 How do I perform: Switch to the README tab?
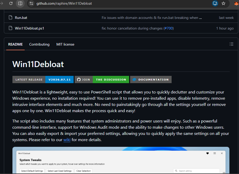15,44
